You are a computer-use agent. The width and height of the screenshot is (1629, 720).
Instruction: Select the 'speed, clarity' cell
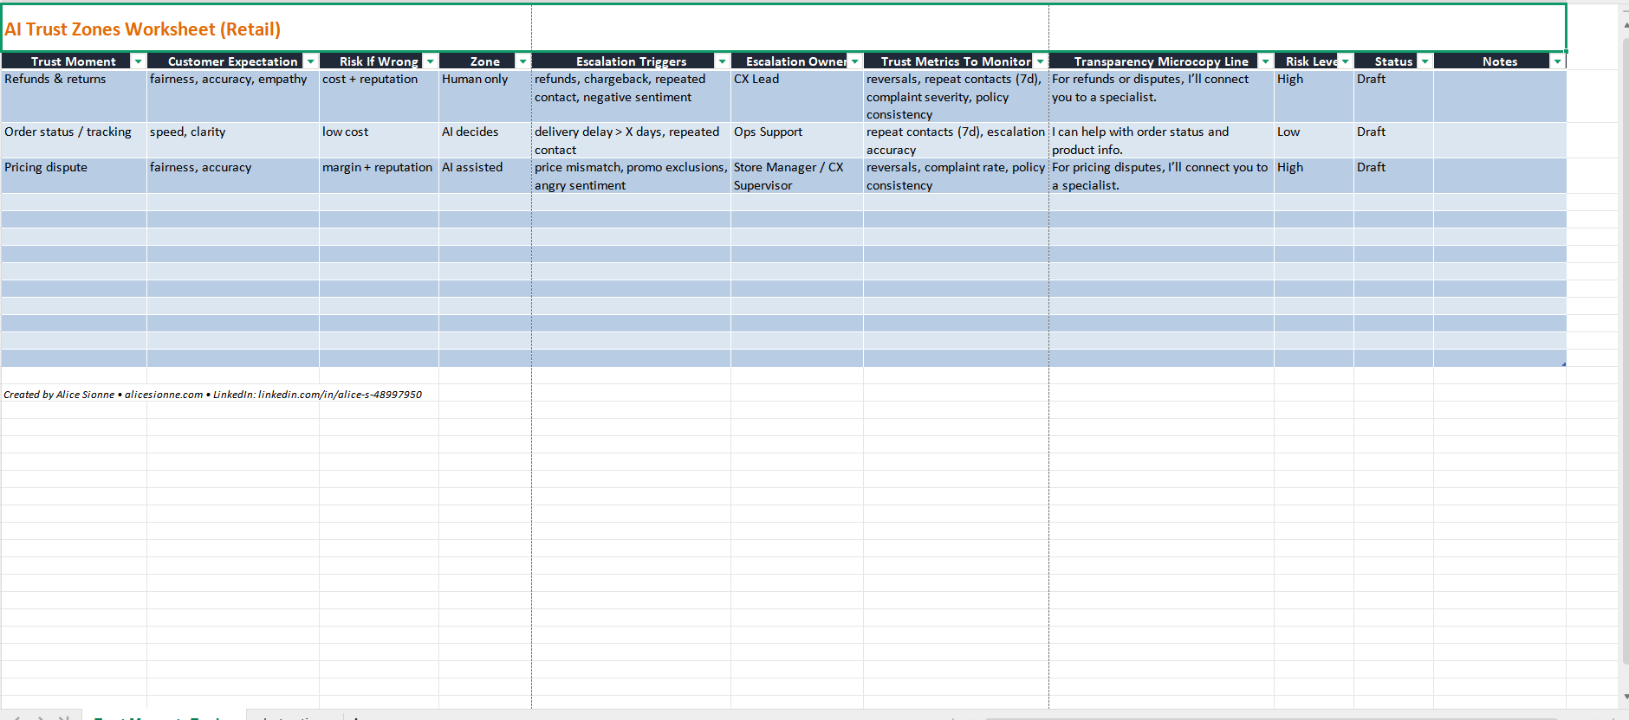pos(233,140)
